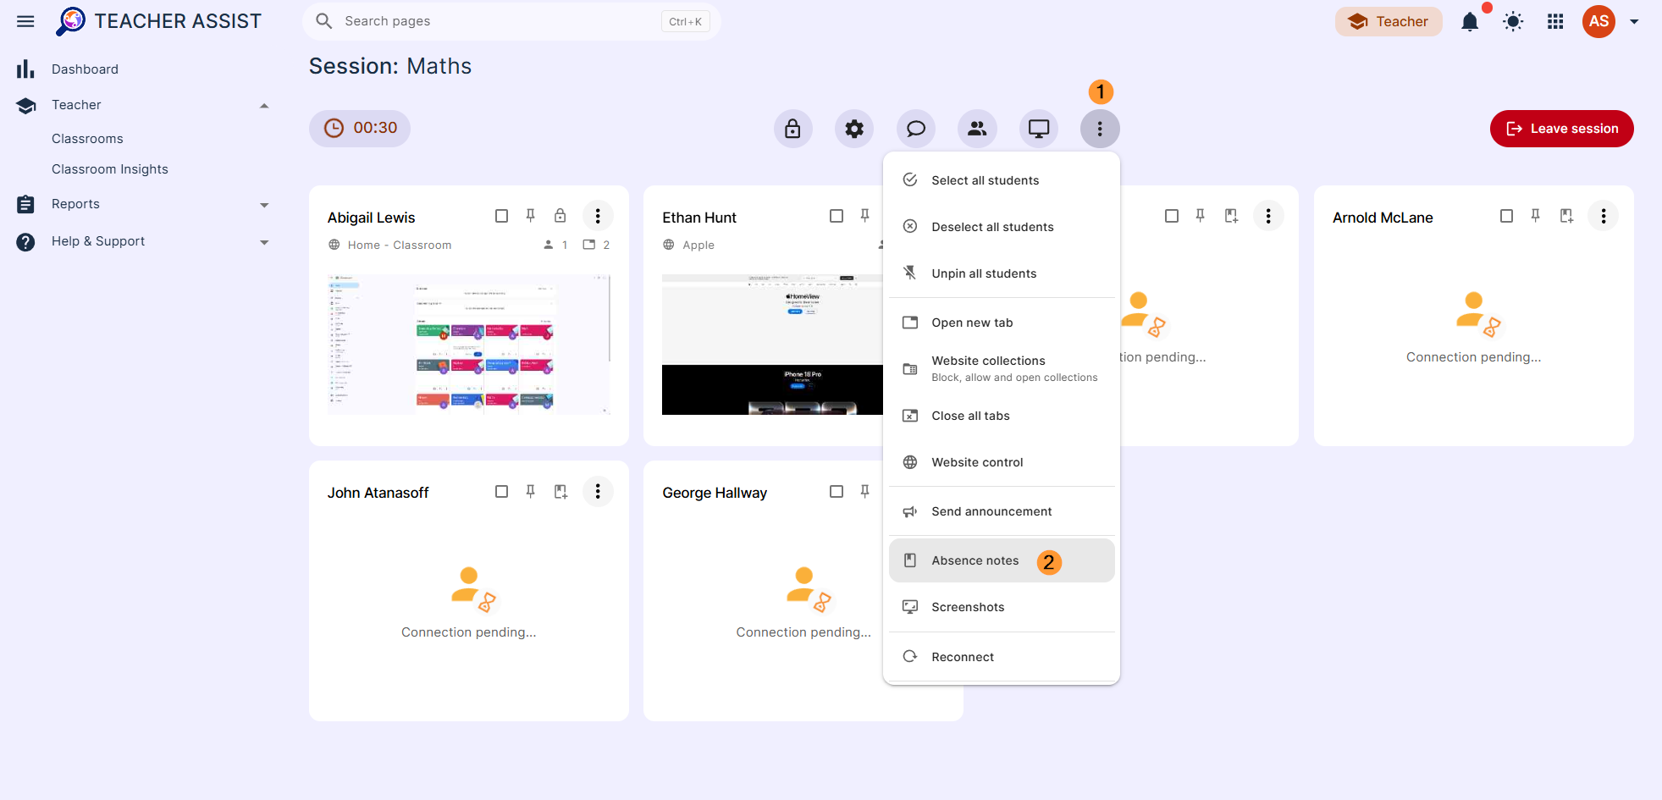The width and height of the screenshot is (1662, 800).
Task: Click the Search pages input field
Action: (511, 21)
